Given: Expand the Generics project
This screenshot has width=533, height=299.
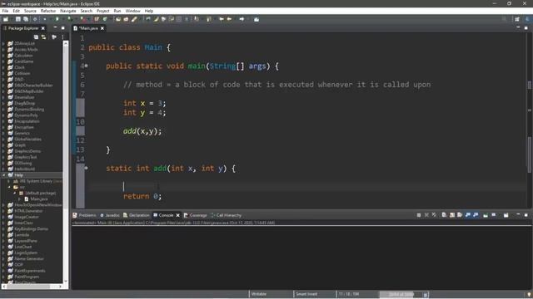Looking at the screenshot, I should [3, 133].
